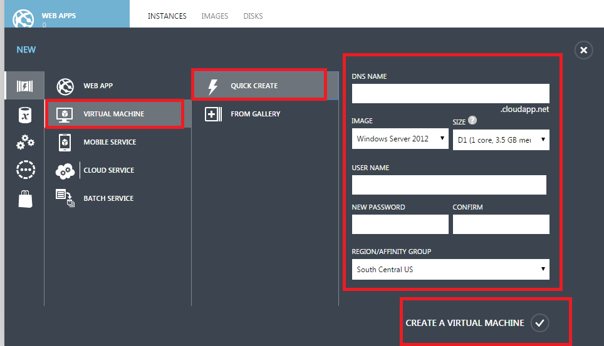Click the From Gallery plus icon
The height and width of the screenshot is (346, 604).
[213, 114]
